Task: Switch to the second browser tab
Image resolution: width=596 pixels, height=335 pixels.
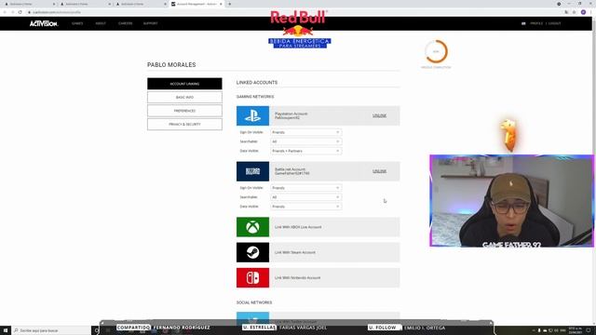Action: pyautogui.click(x=85, y=4)
